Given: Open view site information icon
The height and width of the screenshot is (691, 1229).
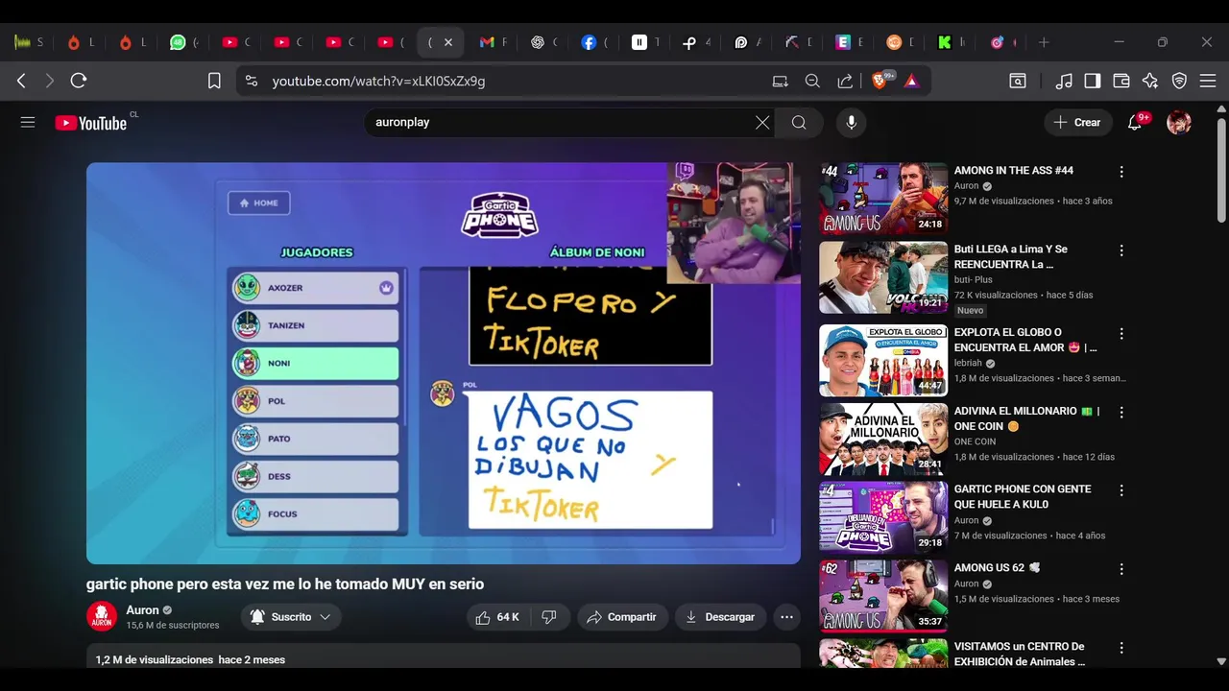Looking at the screenshot, I should click(x=251, y=82).
